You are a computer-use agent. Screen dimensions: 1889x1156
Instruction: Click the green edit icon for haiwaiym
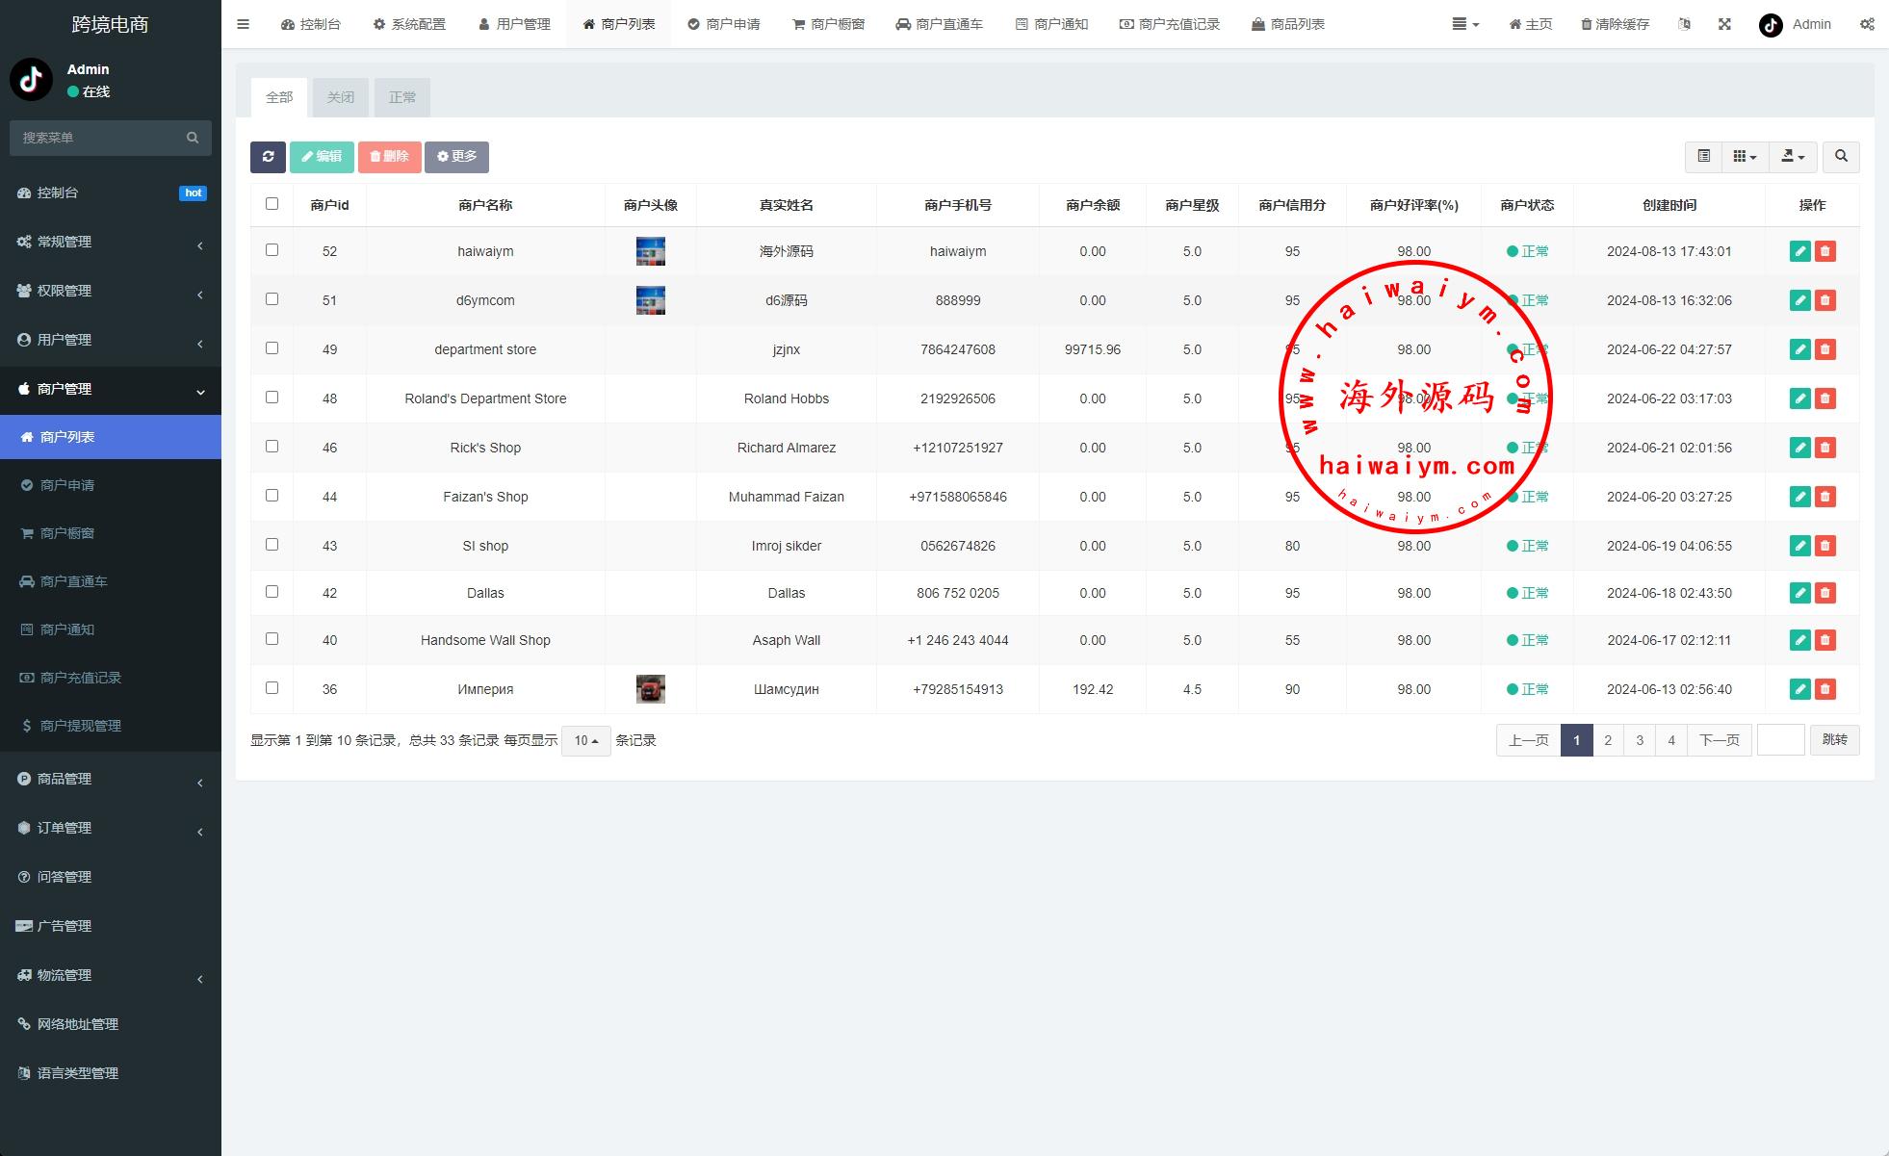(1799, 251)
